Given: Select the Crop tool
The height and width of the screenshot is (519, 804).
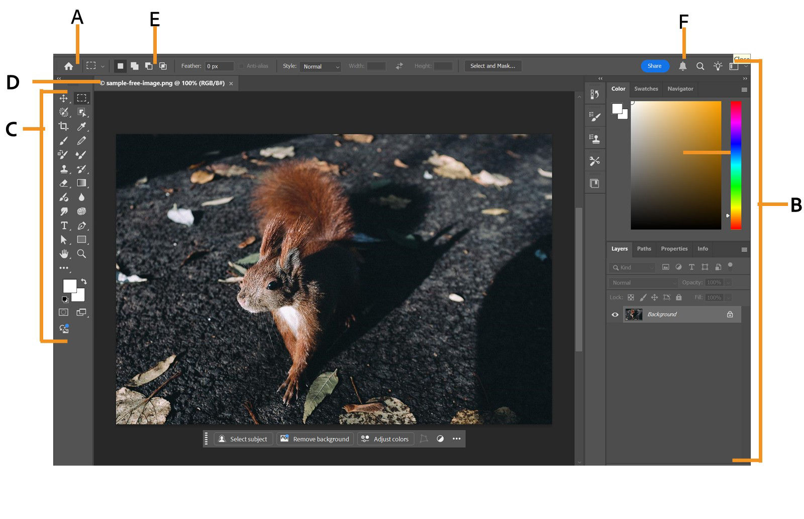Looking at the screenshot, I should pyautogui.click(x=64, y=126).
